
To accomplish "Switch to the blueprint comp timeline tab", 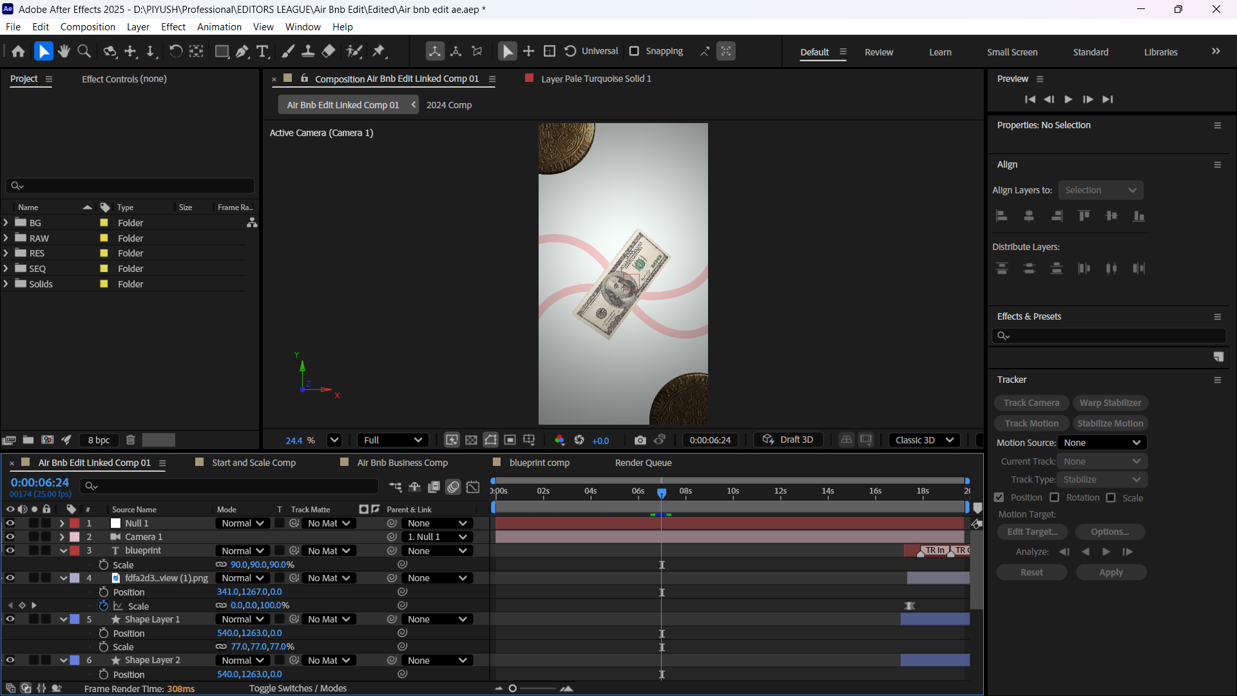I will tap(539, 463).
